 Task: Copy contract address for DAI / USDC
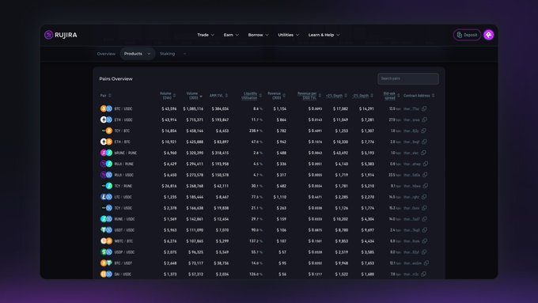(x=424, y=274)
